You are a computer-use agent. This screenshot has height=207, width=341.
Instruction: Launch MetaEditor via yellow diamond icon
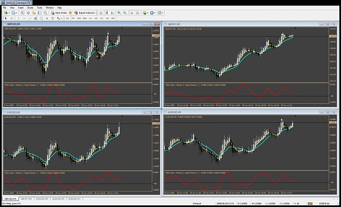pos(70,13)
